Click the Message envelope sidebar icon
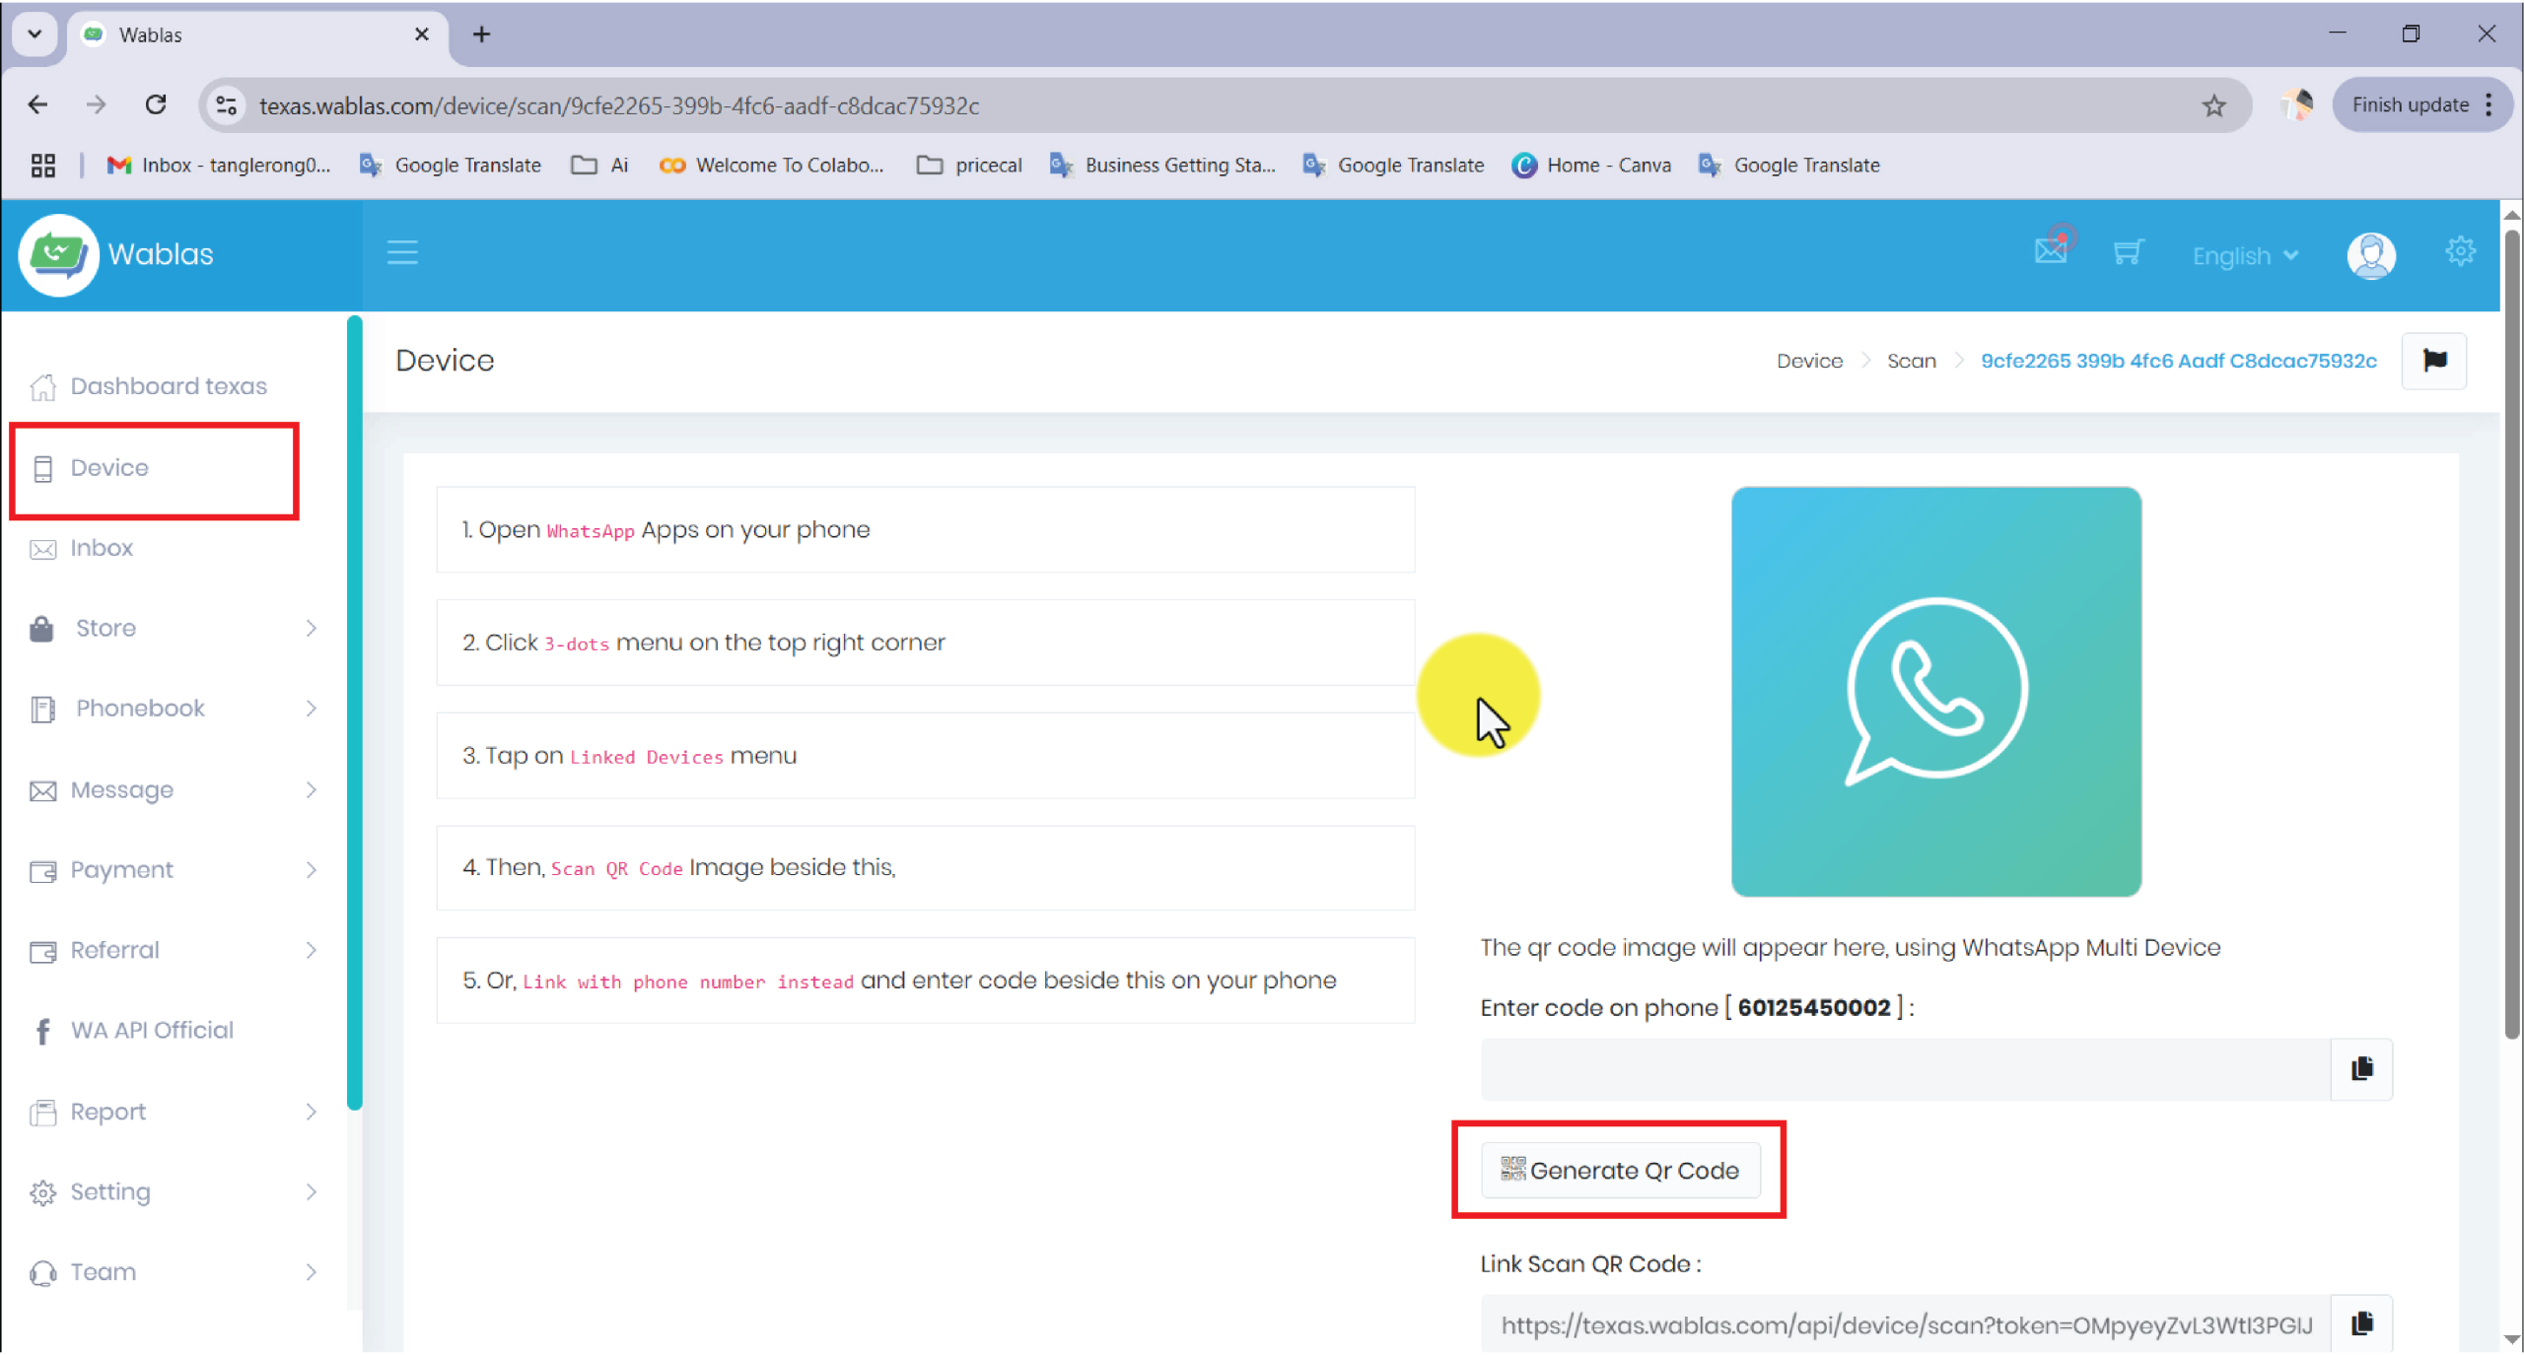This screenshot has height=1355, width=2524. pyautogui.click(x=42, y=791)
